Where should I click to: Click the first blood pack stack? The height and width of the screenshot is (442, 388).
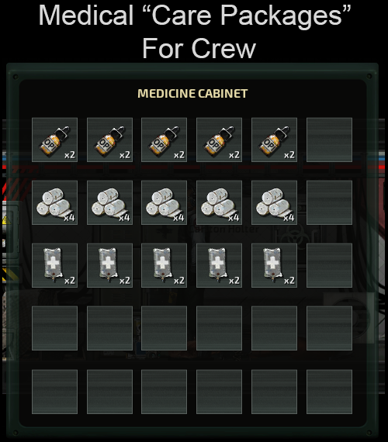pyautogui.click(x=54, y=265)
